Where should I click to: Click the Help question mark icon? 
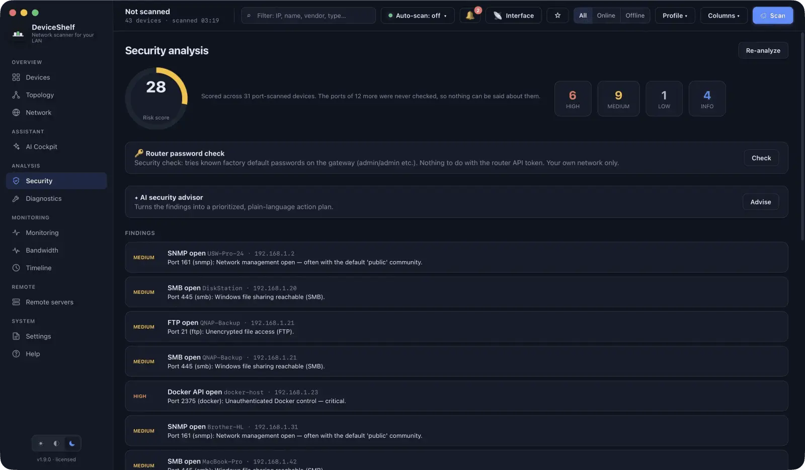(x=16, y=354)
